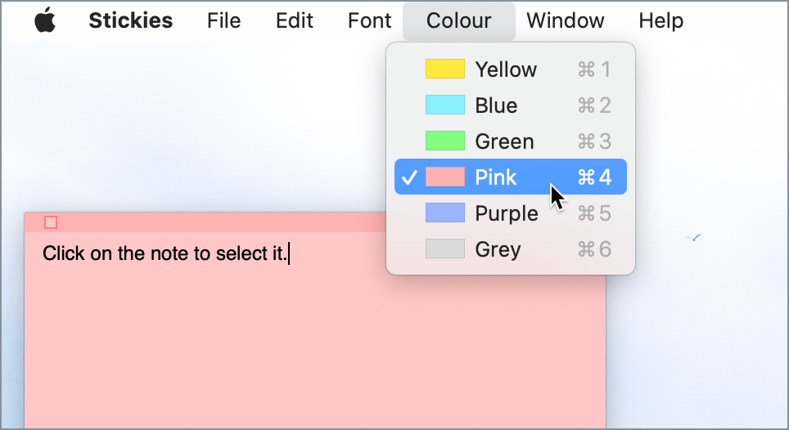Open the Window menu

pyautogui.click(x=565, y=21)
